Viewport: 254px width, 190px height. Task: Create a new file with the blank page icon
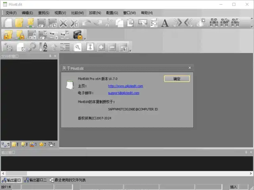tap(8, 23)
